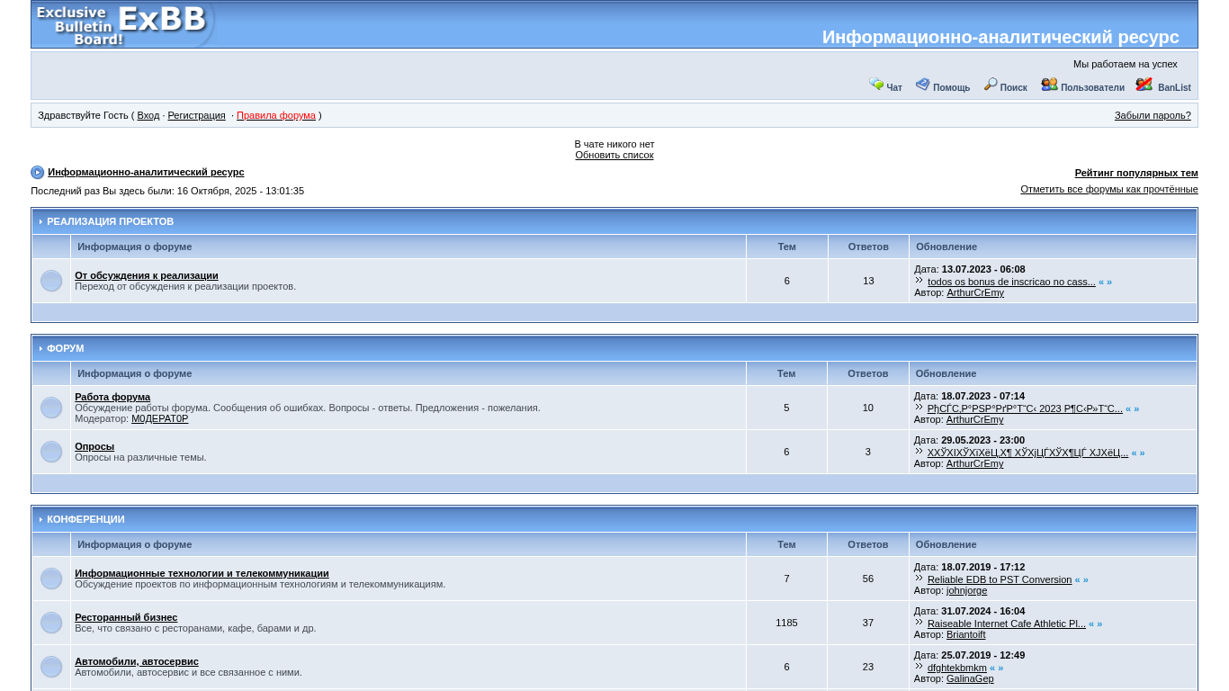The height and width of the screenshot is (691, 1229).
Task: Click Забыли пароль? link
Action: (x=1153, y=115)
